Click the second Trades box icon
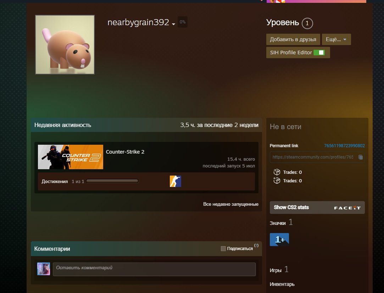The width and height of the screenshot is (384, 293). (x=277, y=181)
